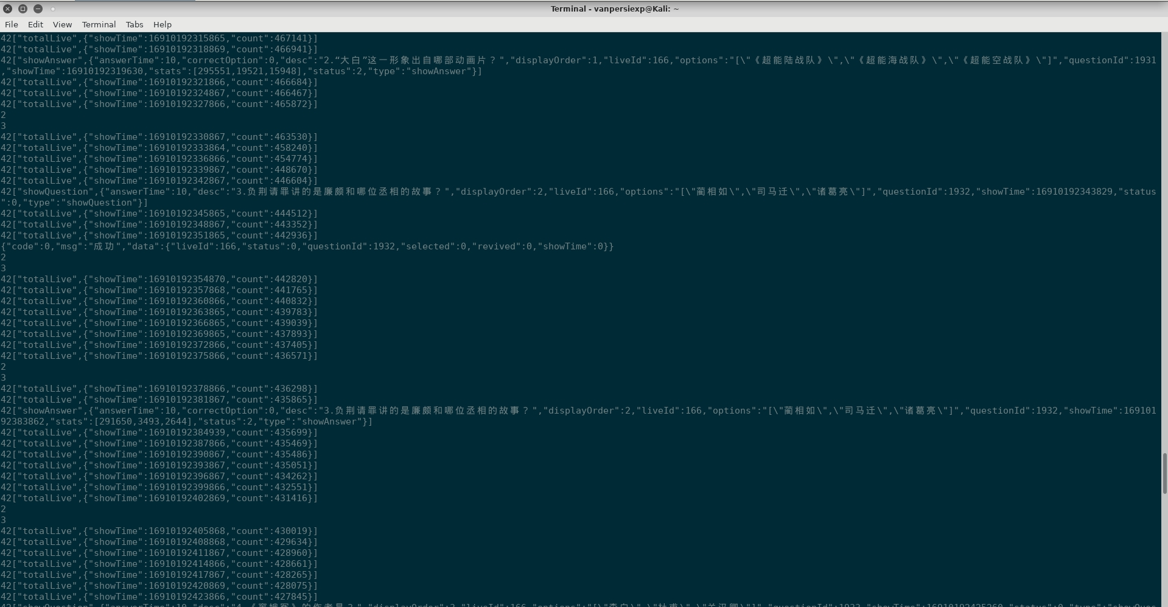Click the showAnswer line about "大白"
Screen dimensions: 1168x607
click(578, 66)
